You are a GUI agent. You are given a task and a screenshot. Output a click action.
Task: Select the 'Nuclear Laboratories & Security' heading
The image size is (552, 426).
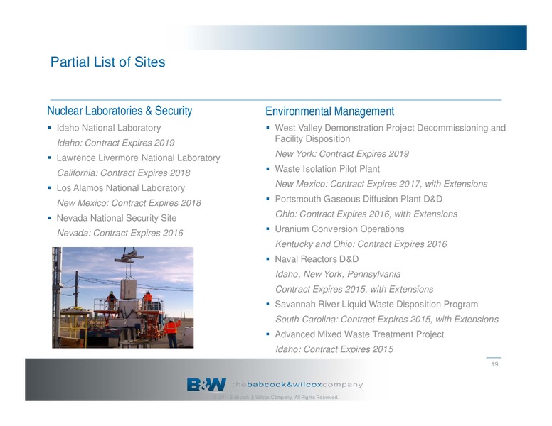click(120, 111)
